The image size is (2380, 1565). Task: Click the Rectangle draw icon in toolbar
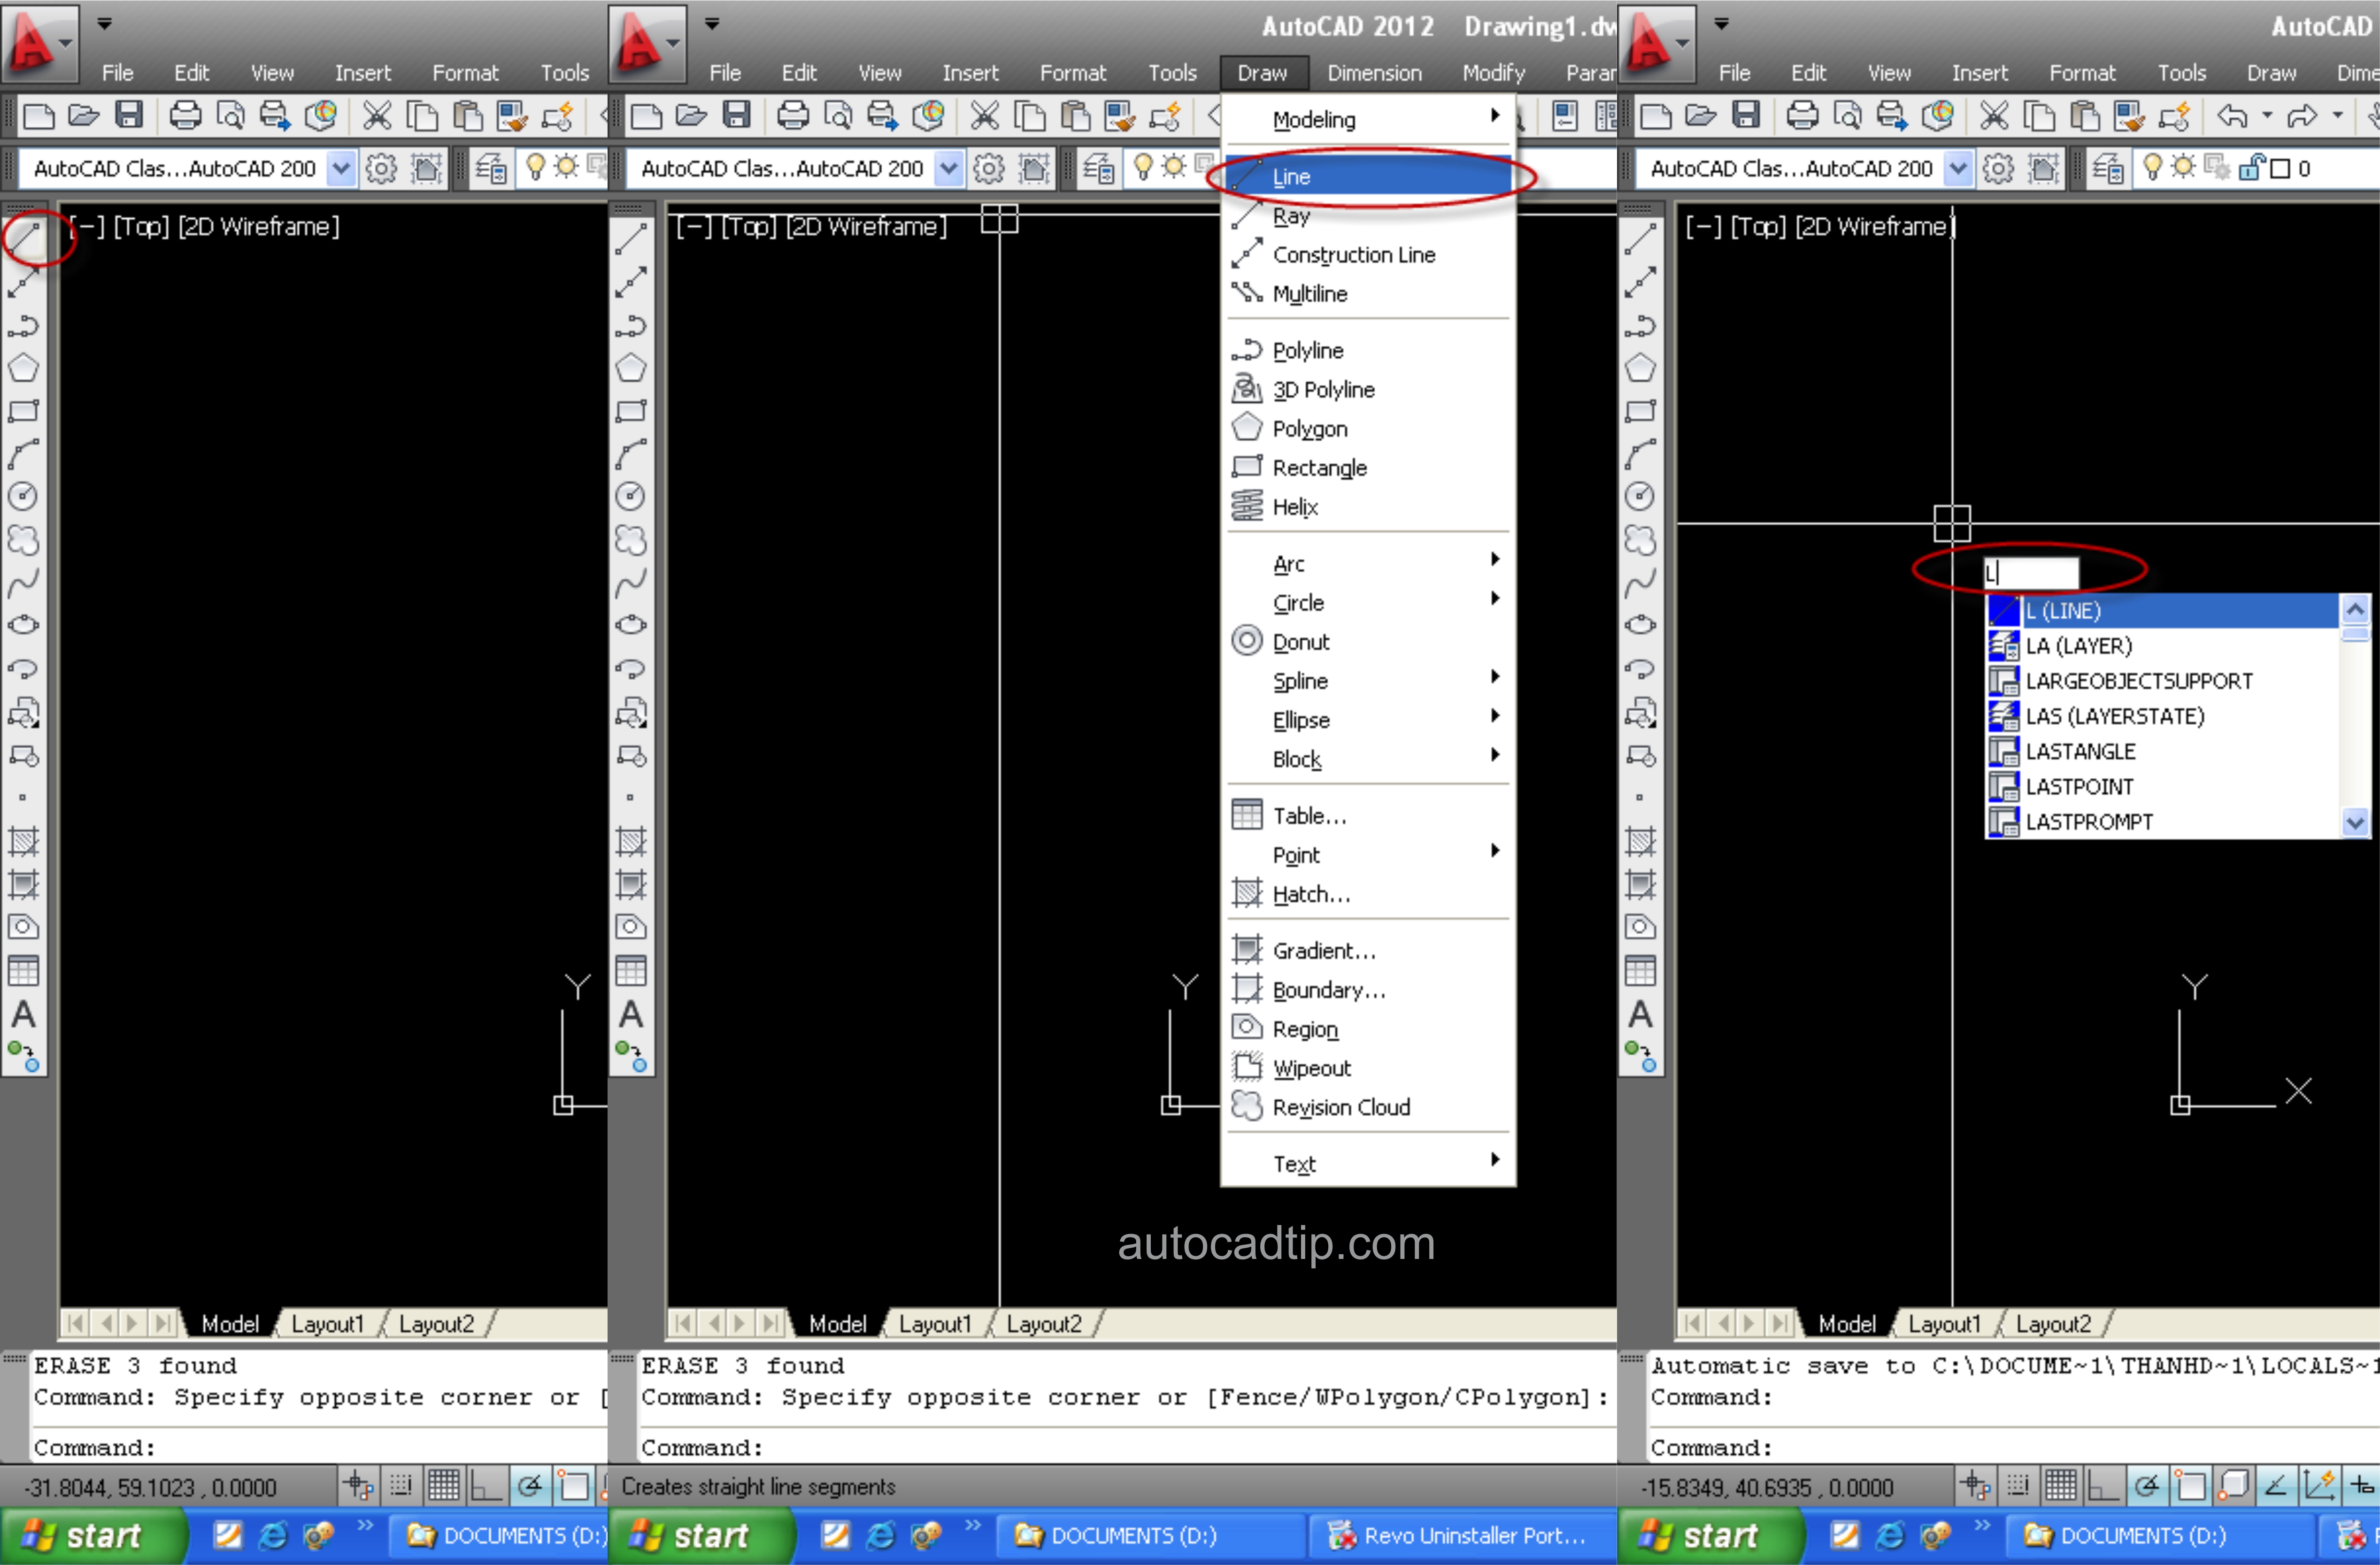24,412
